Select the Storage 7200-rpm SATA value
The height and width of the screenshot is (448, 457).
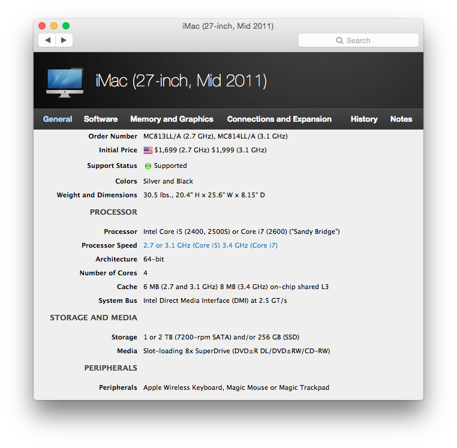pos(221,337)
